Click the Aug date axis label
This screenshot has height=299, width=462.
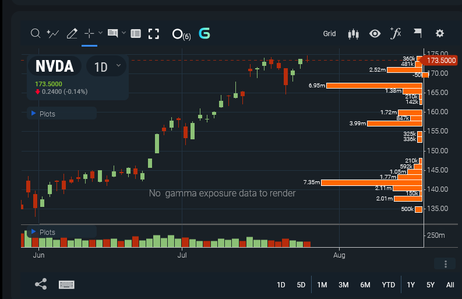click(x=339, y=255)
